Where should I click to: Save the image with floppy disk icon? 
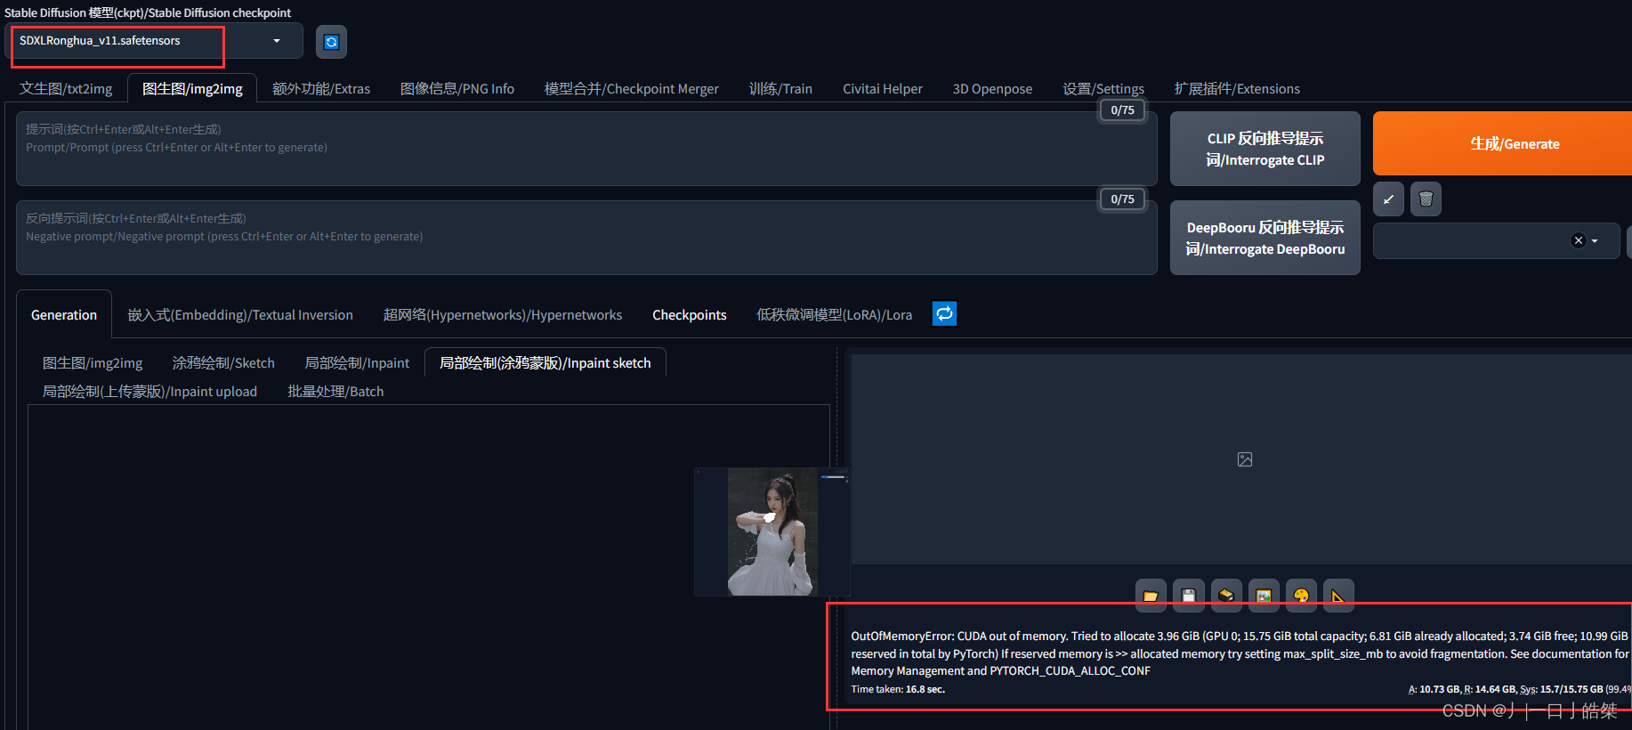1189,596
